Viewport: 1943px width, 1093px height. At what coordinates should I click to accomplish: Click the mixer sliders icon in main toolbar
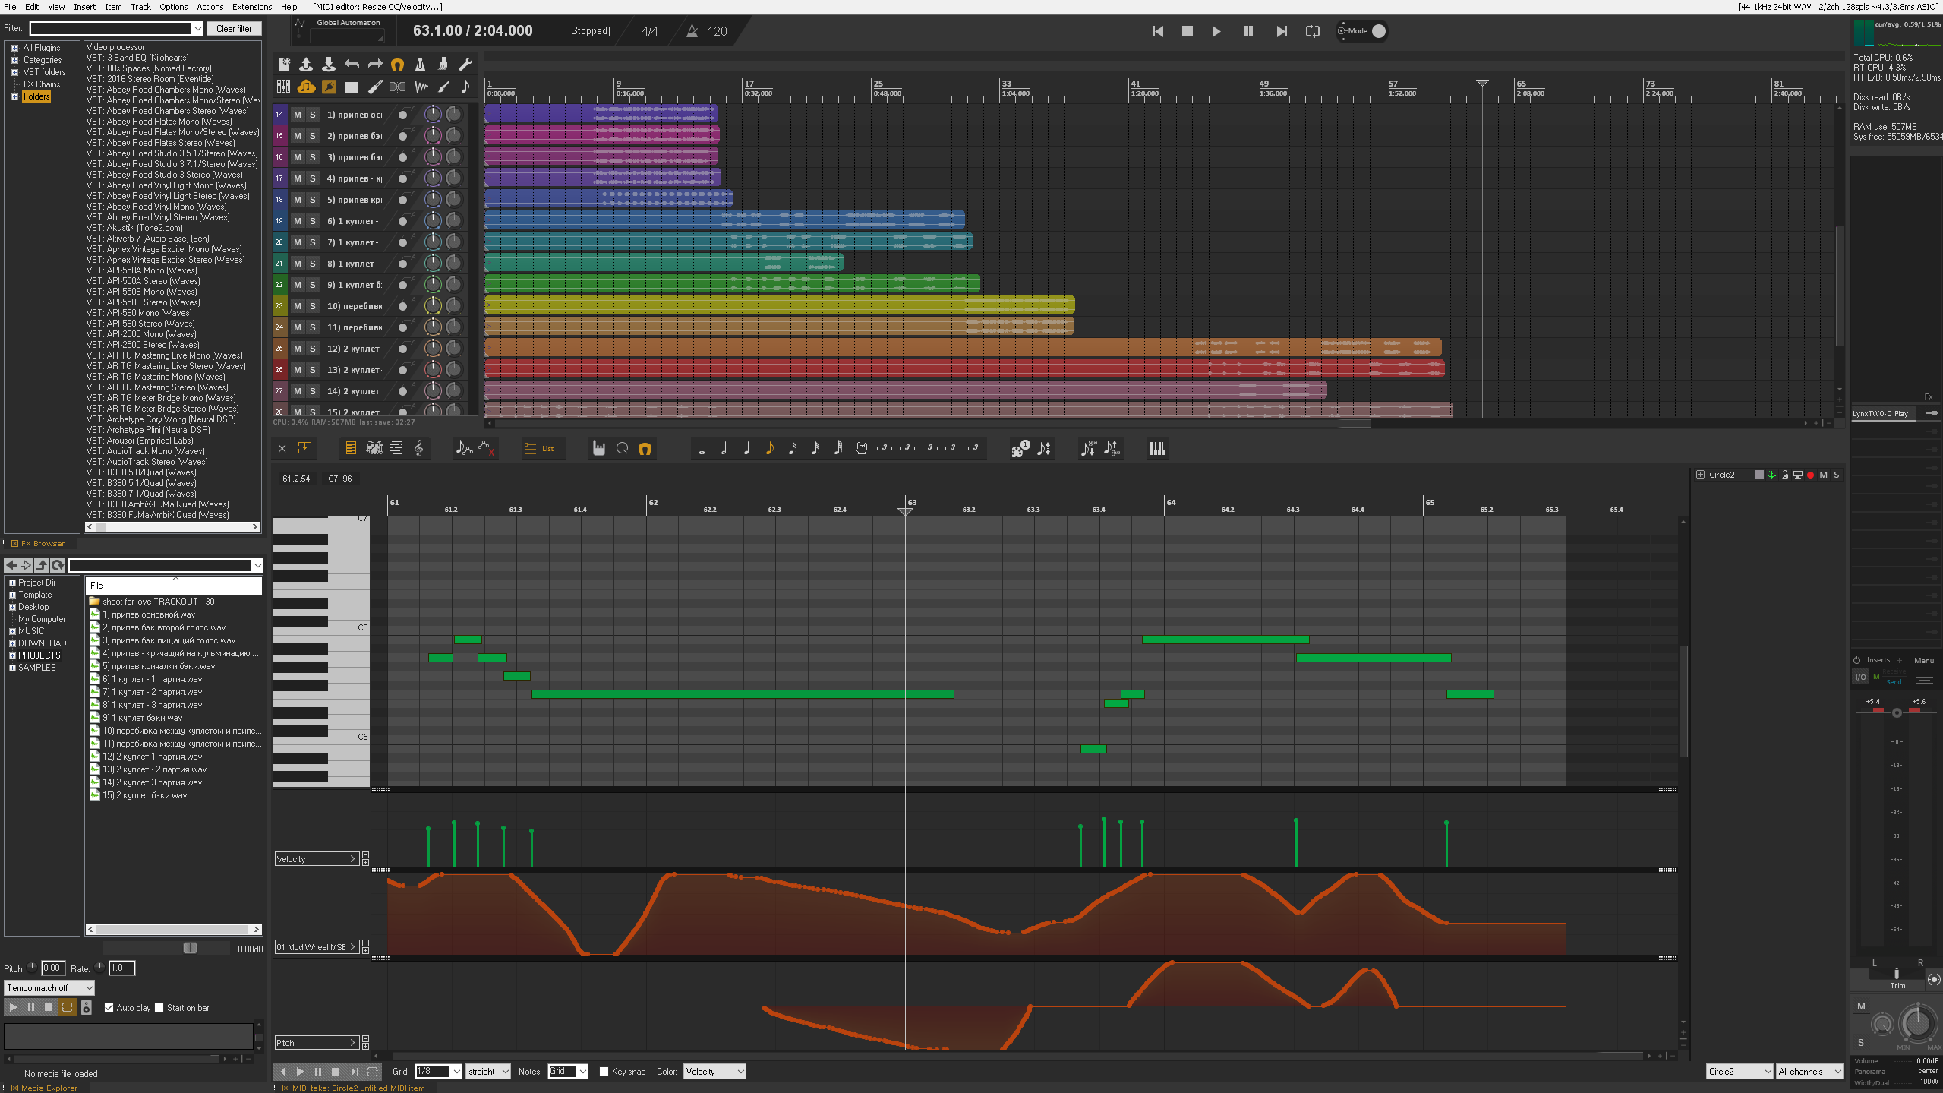point(283,87)
